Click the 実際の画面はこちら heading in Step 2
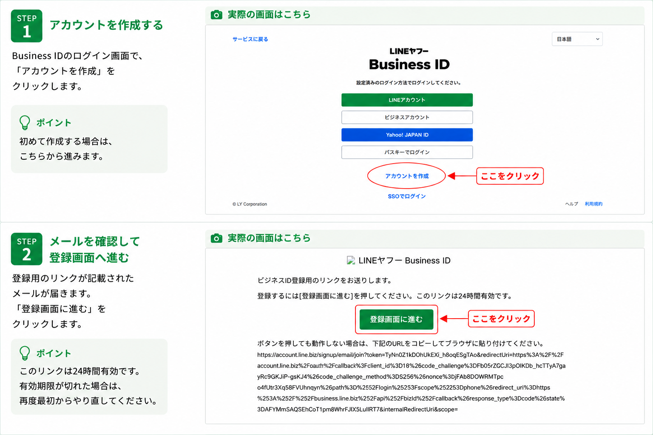The image size is (653, 435). point(269,238)
